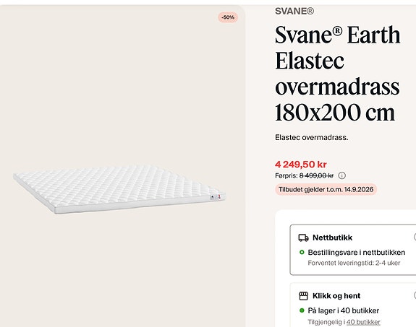This screenshot has width=416, height=327.
Task: Click the delivery truck icon for Nettbutikk
Action: [x=303, y=237]
